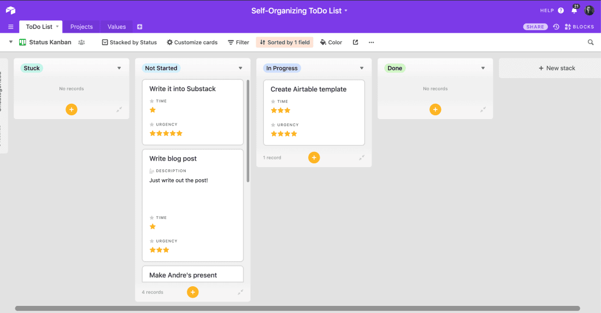Select the ToDo List tab
This screenshot has width=601, height=313.
click(39, 27)
